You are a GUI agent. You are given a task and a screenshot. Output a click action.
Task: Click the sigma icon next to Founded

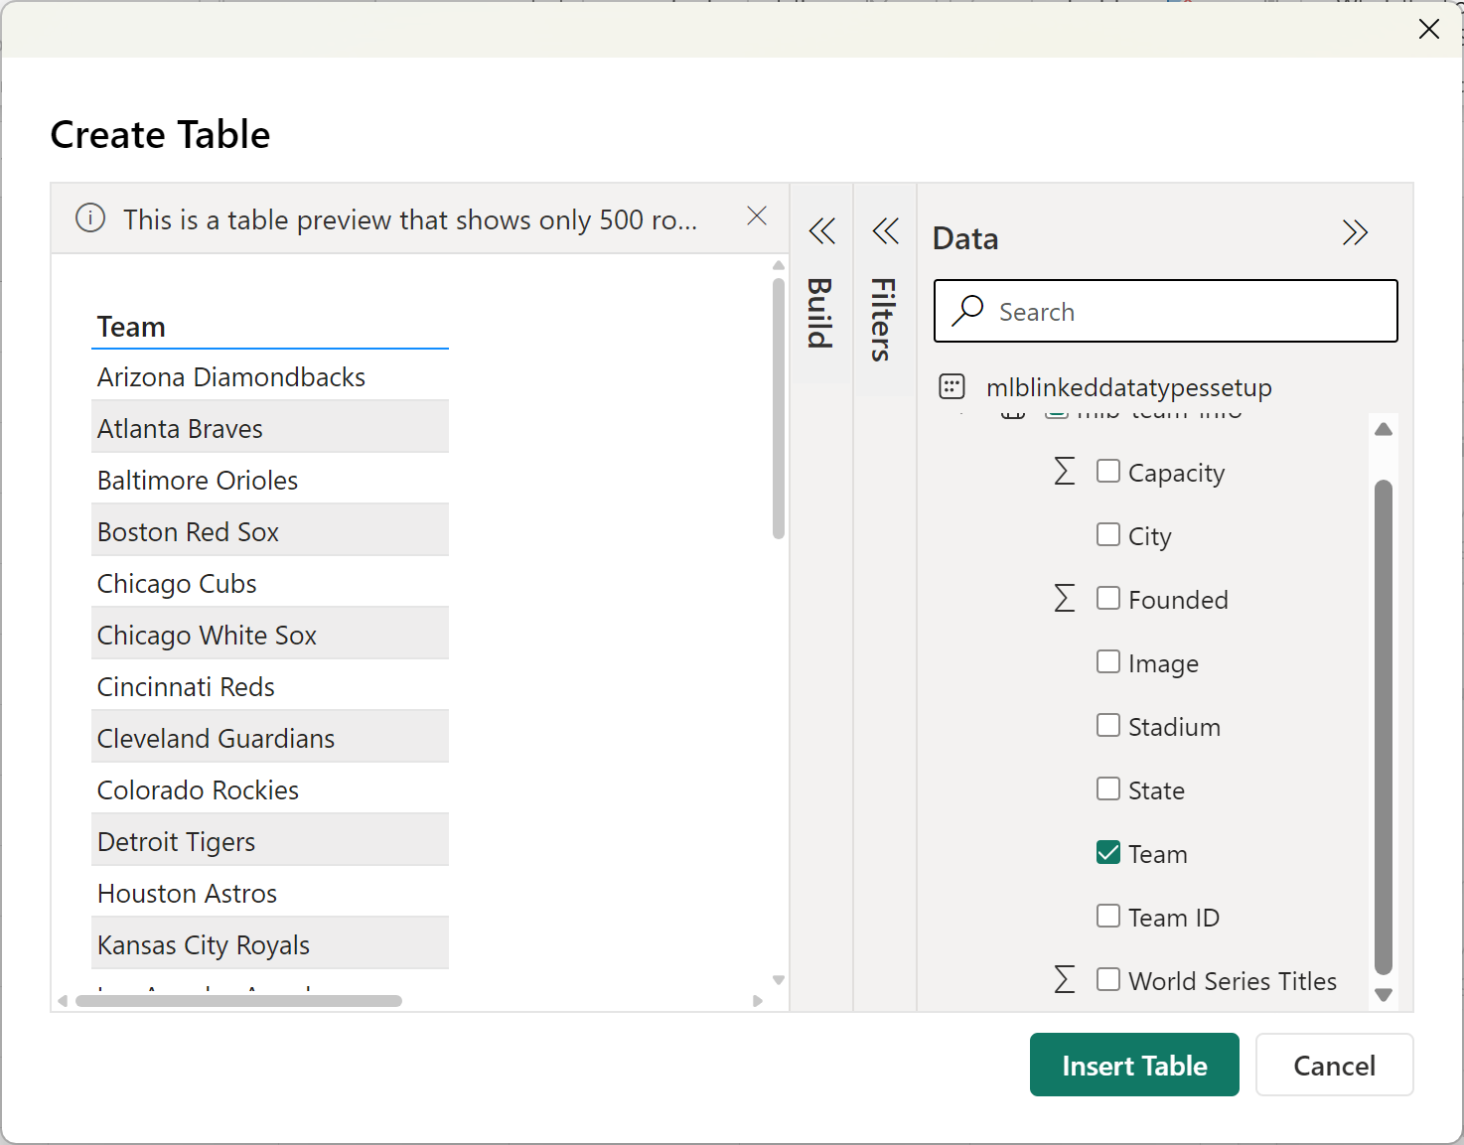coord(1064,598)
